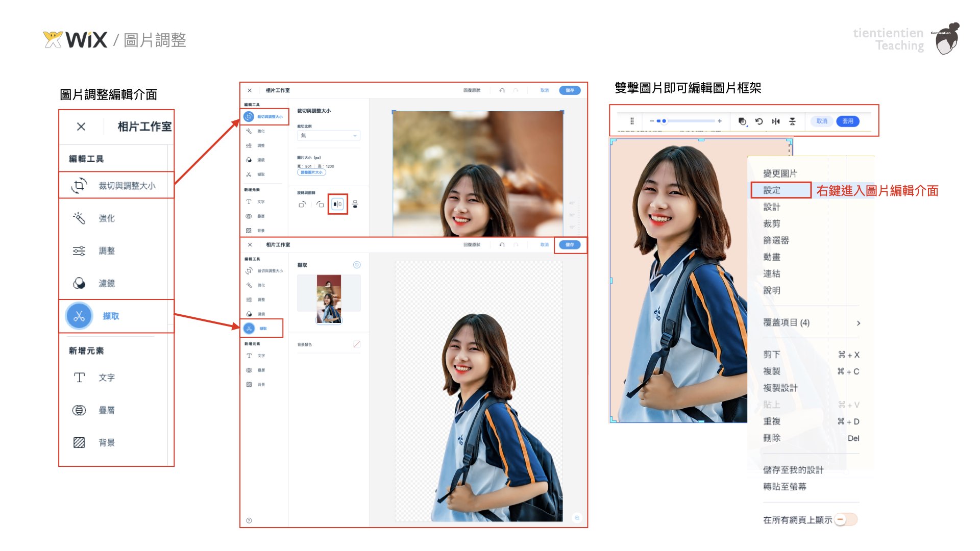
Task: Click the rotate-reset icon in crop toolbar
Action: [759, 121]
